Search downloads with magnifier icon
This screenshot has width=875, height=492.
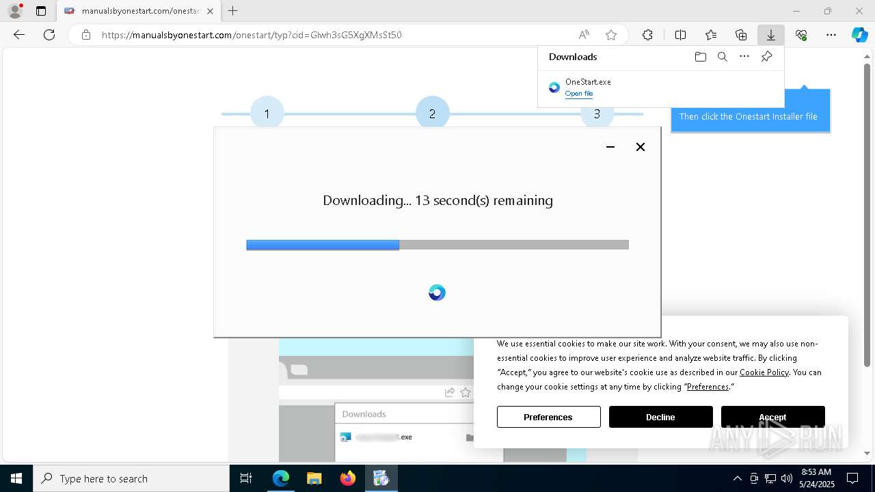coord(723,57)
